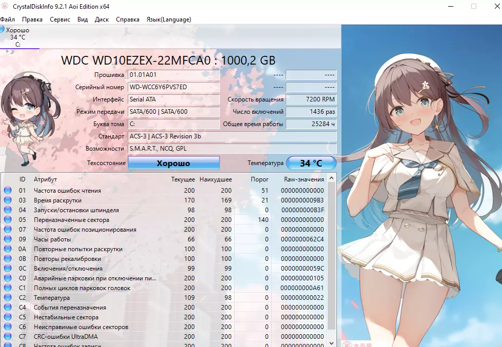Image resolution: width=502 pixels, height=347 pixels.
Task: Click the Хорошо health status button
Action: click(174, 162)
